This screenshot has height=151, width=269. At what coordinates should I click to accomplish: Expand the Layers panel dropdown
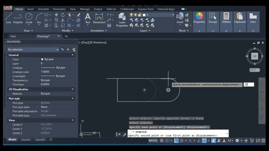(145, 31)
